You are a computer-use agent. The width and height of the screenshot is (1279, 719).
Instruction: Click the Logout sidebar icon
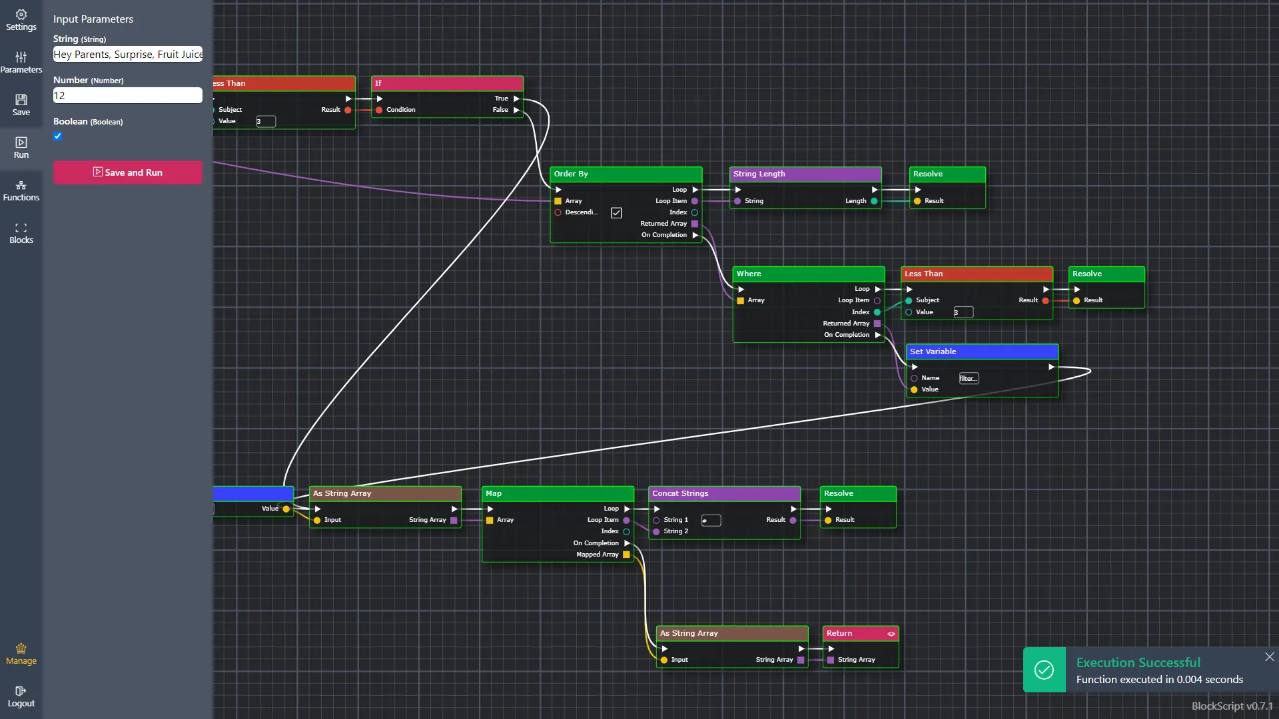(21, 691)
